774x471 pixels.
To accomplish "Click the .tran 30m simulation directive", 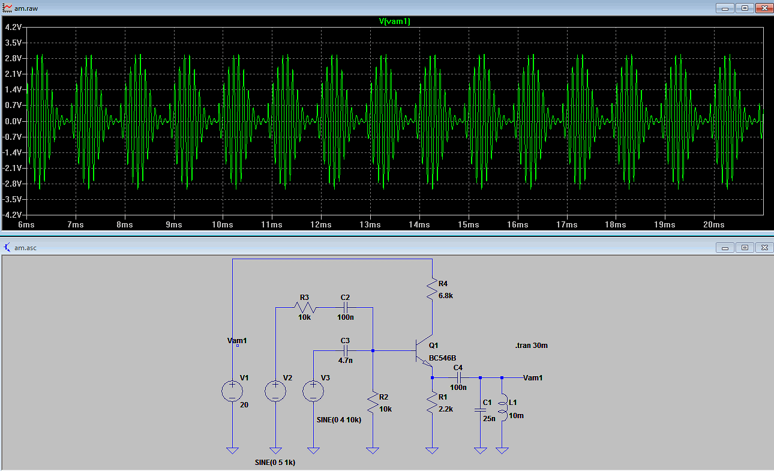I will (531, 346).
